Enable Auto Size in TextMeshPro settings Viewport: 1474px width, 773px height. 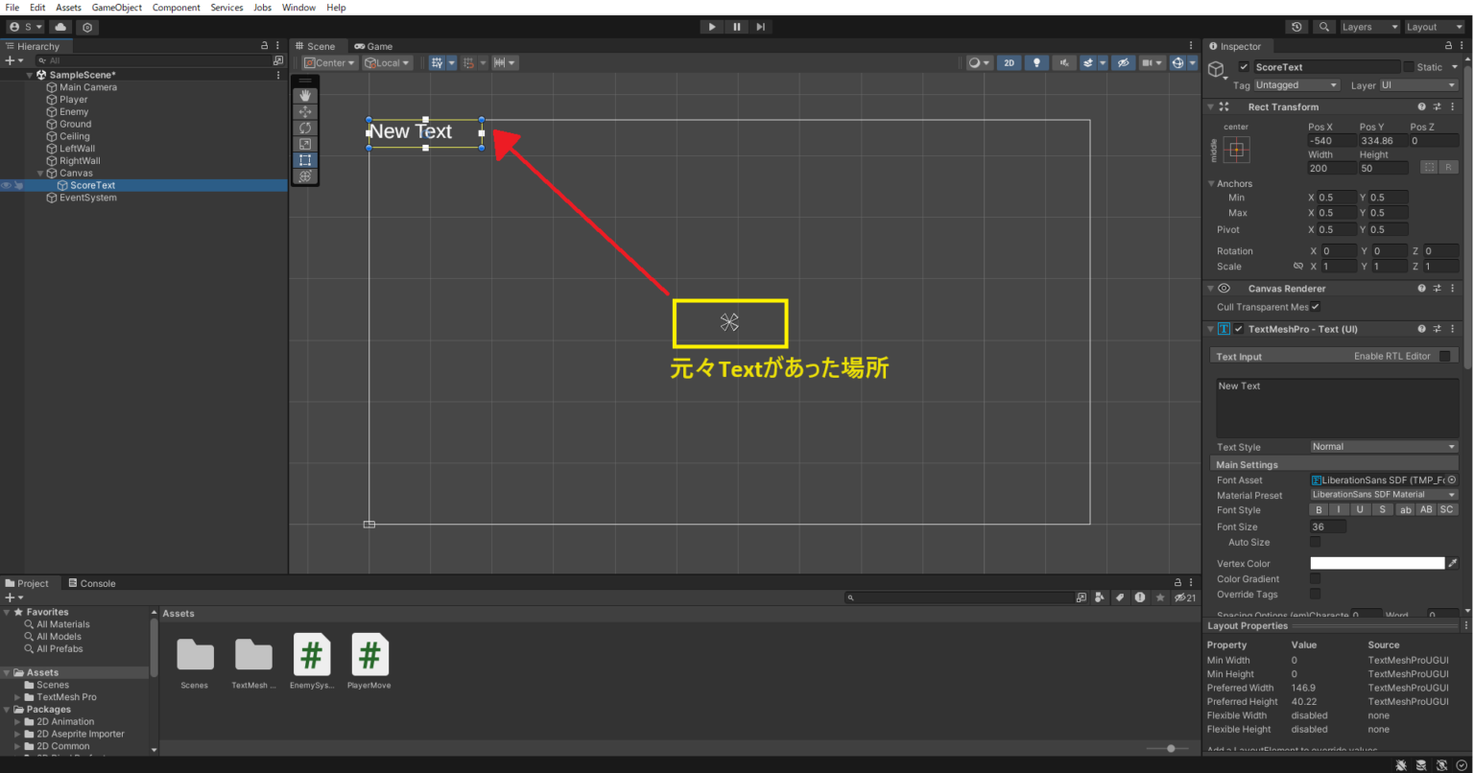tap(1315, 542)
